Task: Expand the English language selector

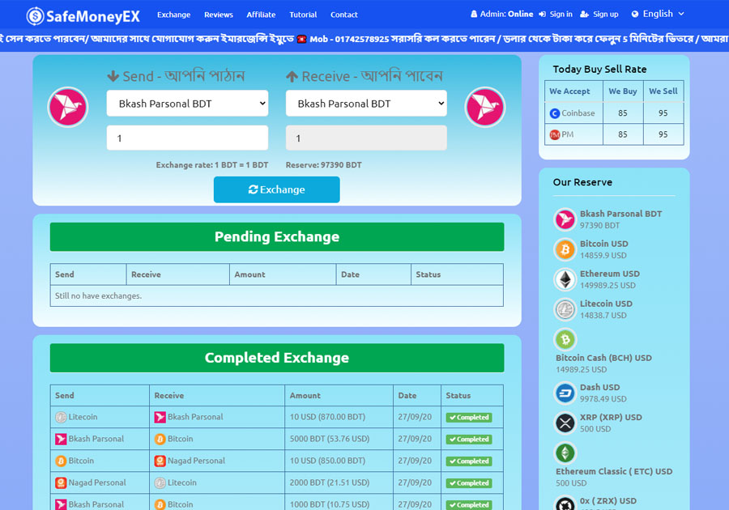Action: pos(658,14)
